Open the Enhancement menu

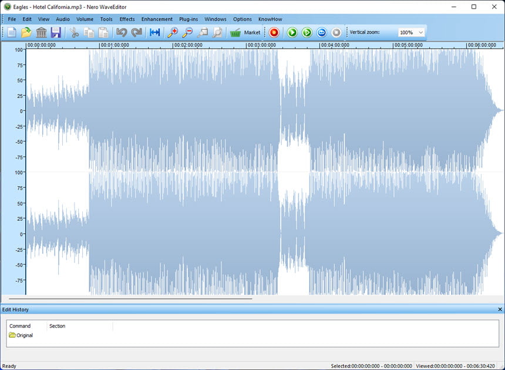(x=157, y=19)
